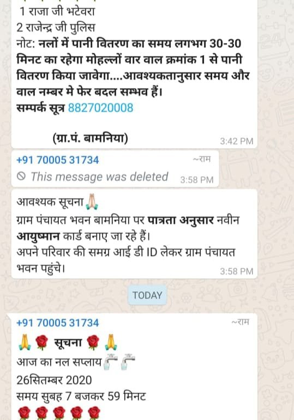Tap the 3:42 PM timestamp
Screen dimensions: 294x420
click(x=237, y=141)
